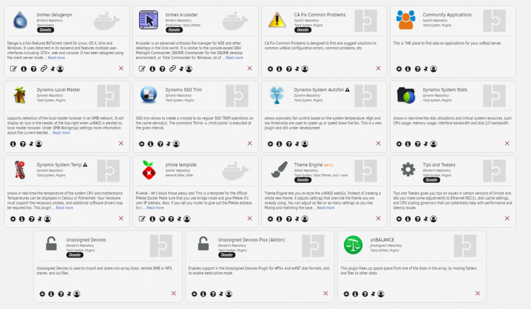Screen dimensions: 531x309
Task: Remove the CA Fix Common Problems plugin
Action: pos(378,68)
